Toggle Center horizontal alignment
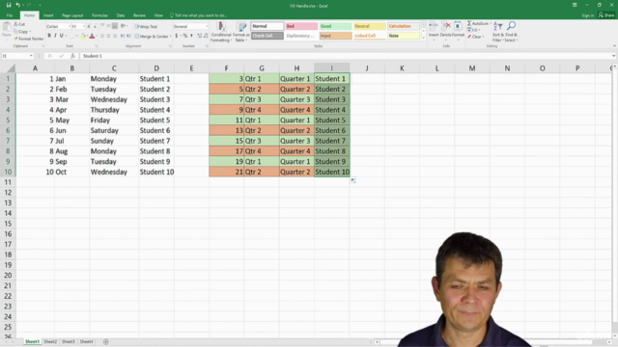The image size is (618, 347). (x=108, y=36)
